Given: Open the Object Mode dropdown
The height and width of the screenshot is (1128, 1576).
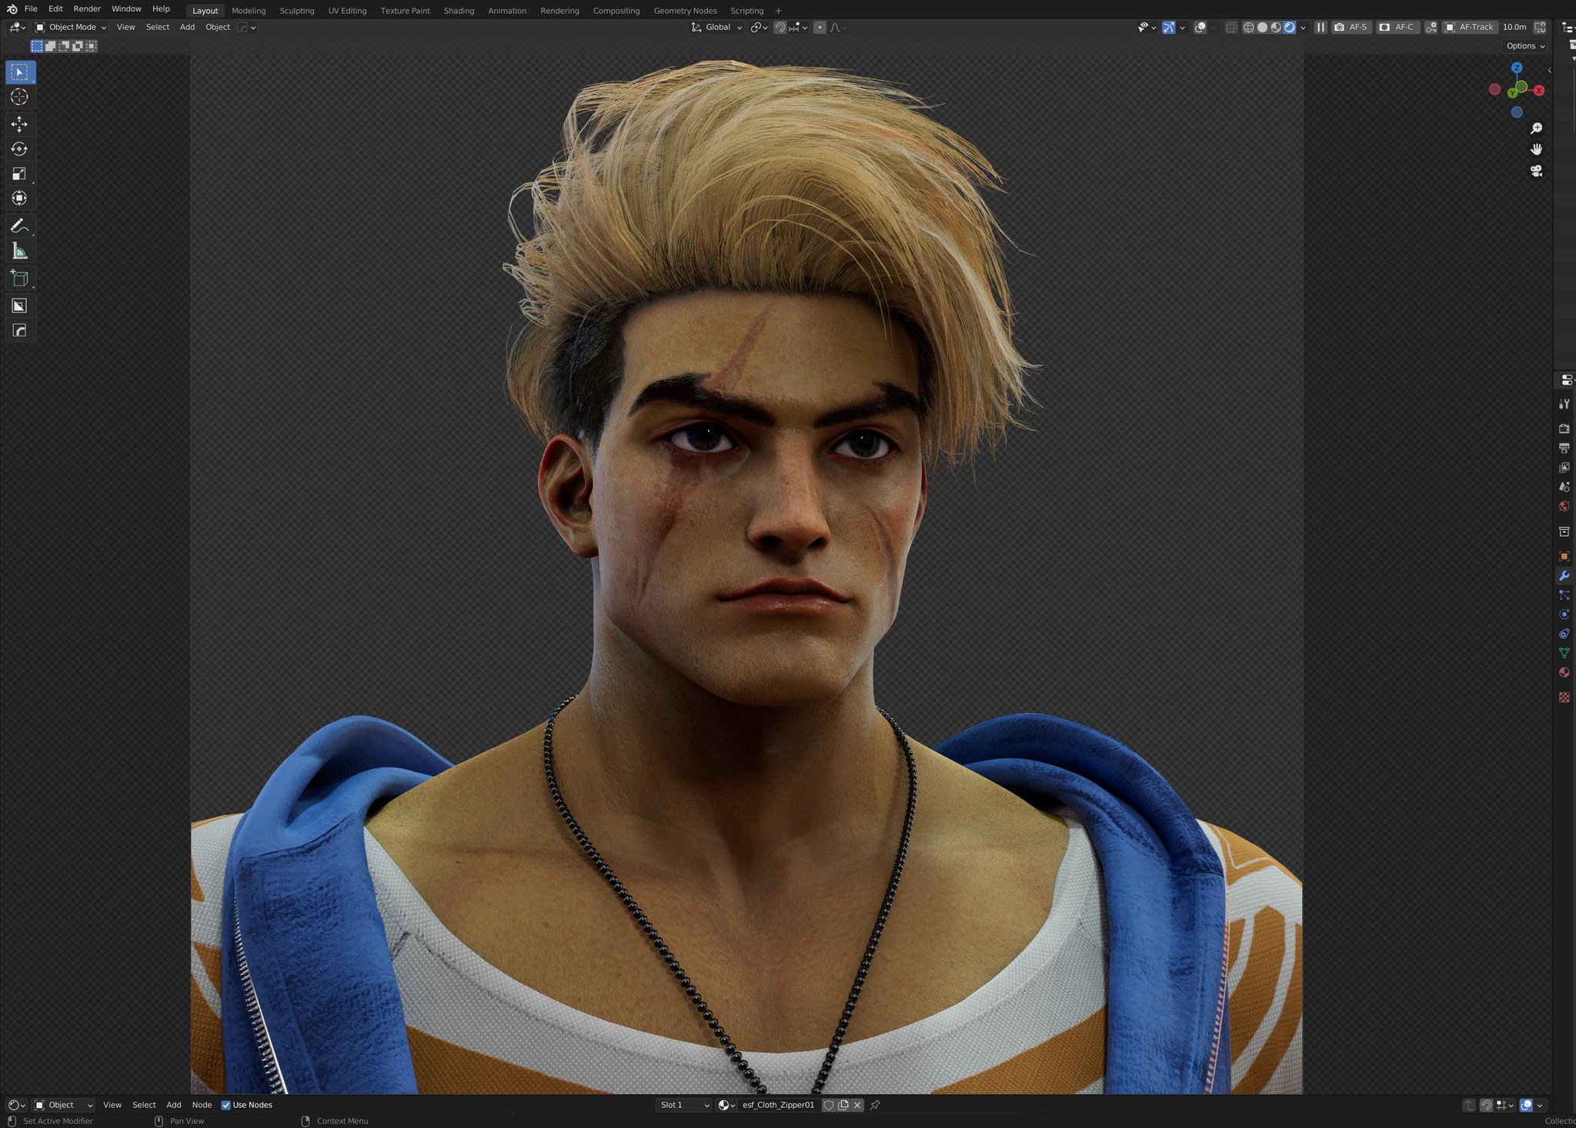Looking at the screenshot, I should [x=71, y=27].
